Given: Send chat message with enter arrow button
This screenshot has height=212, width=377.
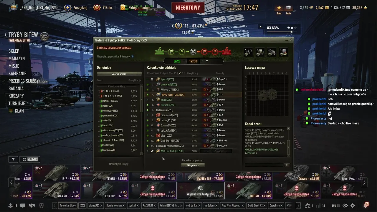Looking at the screenshot, I should pos(287,165).
